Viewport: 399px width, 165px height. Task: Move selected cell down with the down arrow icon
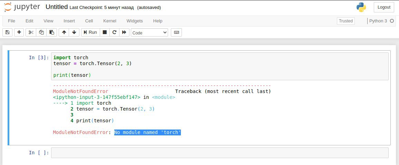click(x=74, y=32)
